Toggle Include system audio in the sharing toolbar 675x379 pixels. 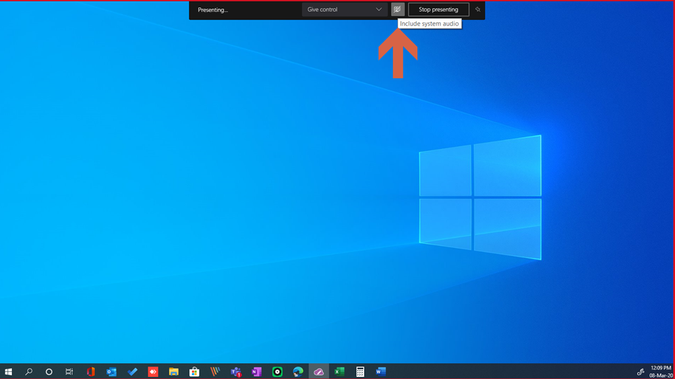tap(397, 9)
